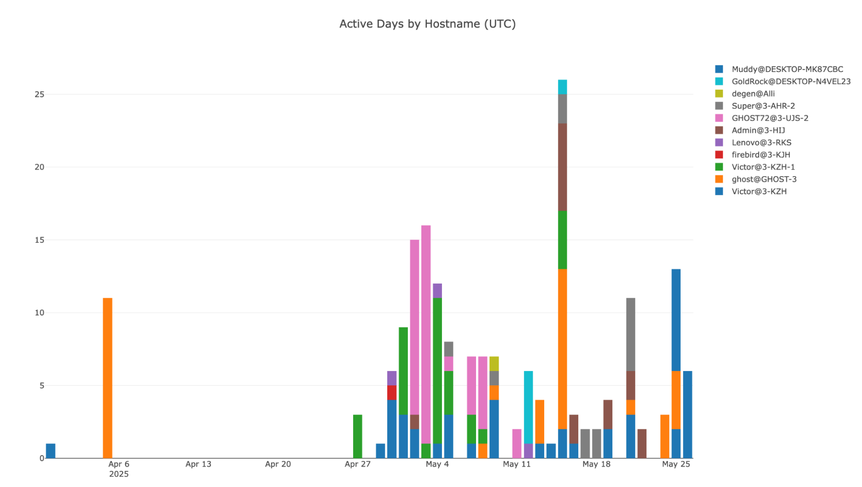
Task: Toggle GoldRock@DESKTOP-N4VEL23 legend entry
Action: coord(790,81)
